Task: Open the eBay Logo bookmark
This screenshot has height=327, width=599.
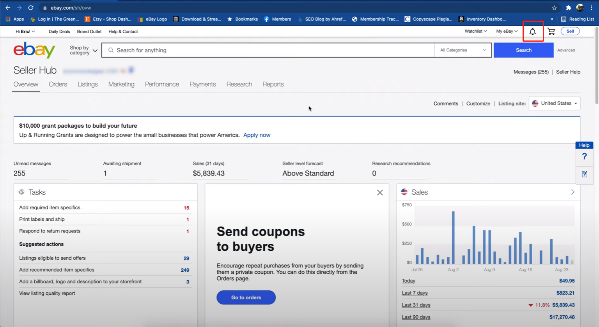Action: click(152, 19)
